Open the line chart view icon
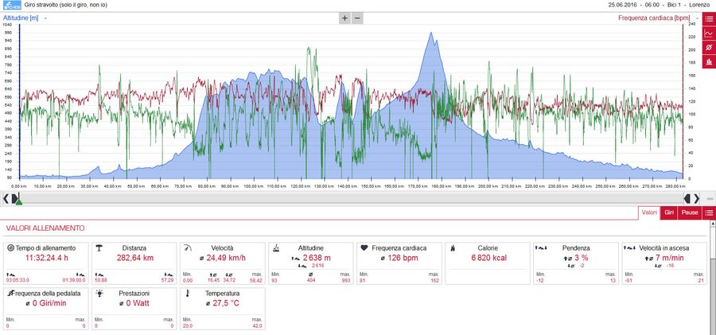This screenshot has width=716, height=335. (x=709, y=33)
